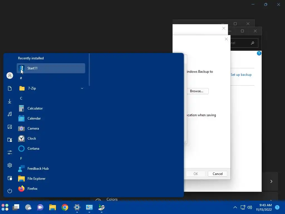Show hidden system tray icons
Viewport: 285px width, 214px height.
(235, 207)
